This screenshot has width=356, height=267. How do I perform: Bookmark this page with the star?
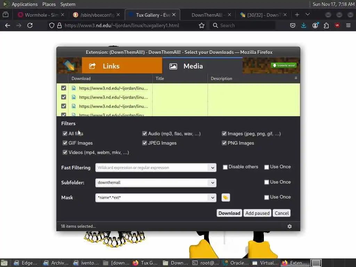coord(202,25)
